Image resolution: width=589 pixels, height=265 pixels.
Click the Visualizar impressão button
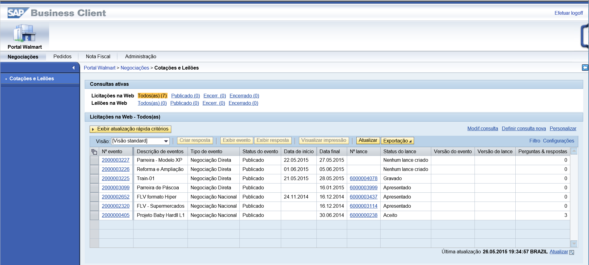[324, 140]
